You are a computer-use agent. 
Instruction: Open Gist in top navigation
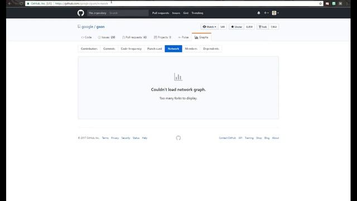pyautogui.click(x=186, y=13)
